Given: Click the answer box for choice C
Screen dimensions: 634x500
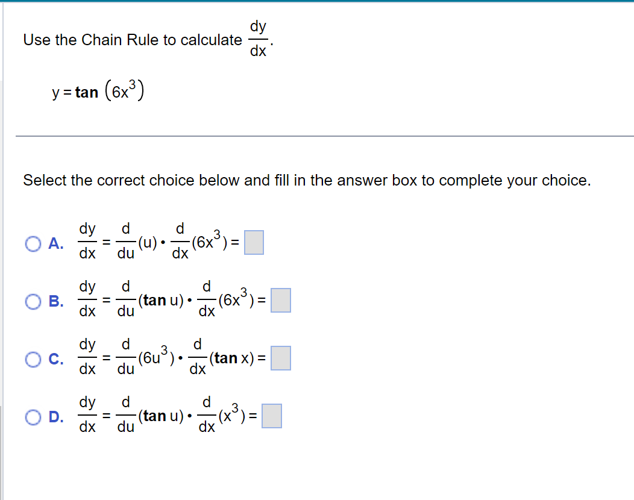Looking at the screenshot, I should pyautogui.click(x=280, y=358).
